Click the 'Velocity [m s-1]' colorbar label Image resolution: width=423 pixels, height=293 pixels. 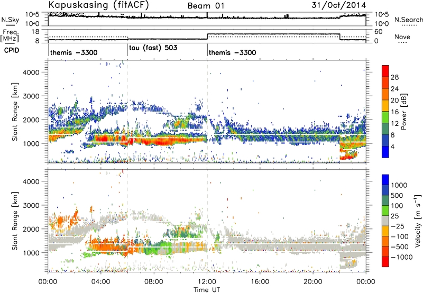click(418, 220)
